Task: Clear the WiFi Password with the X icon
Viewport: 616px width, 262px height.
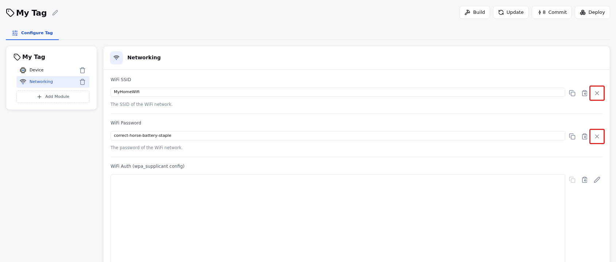Action: coord(597,136)
